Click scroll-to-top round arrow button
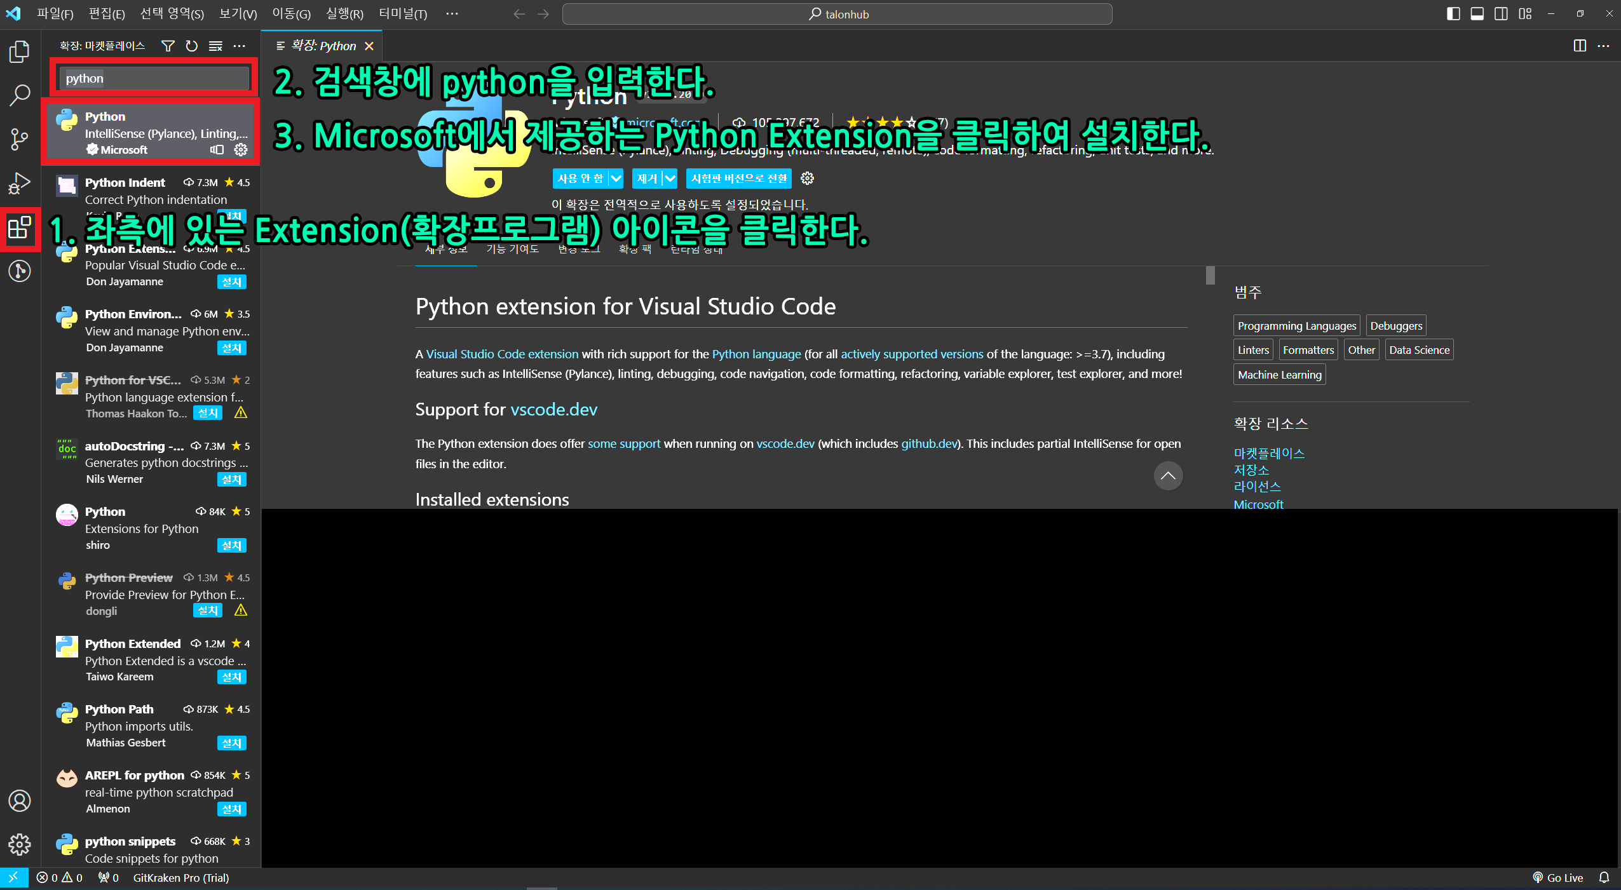 1168,476
